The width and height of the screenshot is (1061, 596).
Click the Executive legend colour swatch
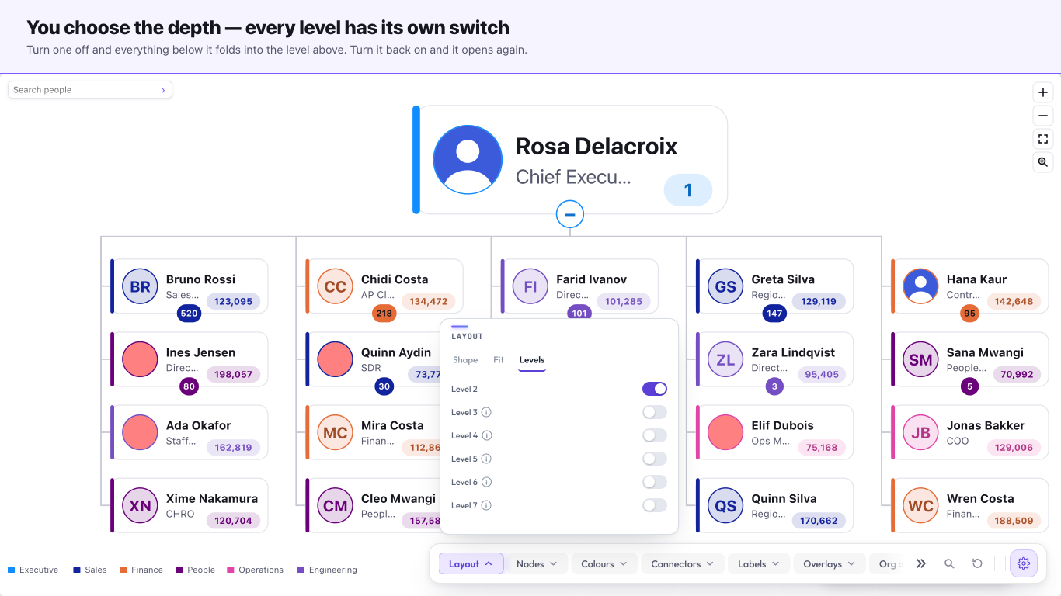pos(11,570)
